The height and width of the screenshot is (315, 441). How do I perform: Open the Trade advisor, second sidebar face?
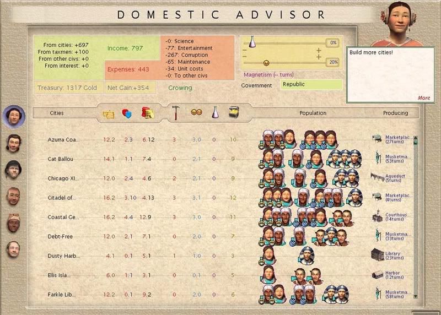pyautogui.click(x=13, y=143)
